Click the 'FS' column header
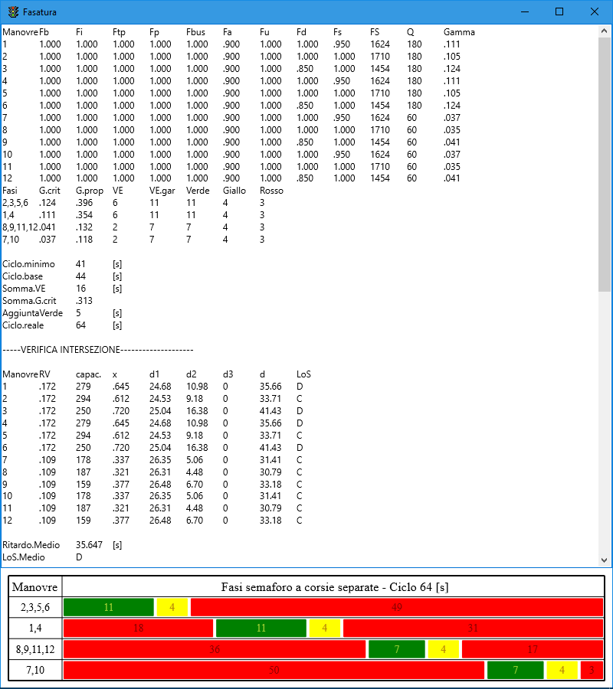 point(375,32)
